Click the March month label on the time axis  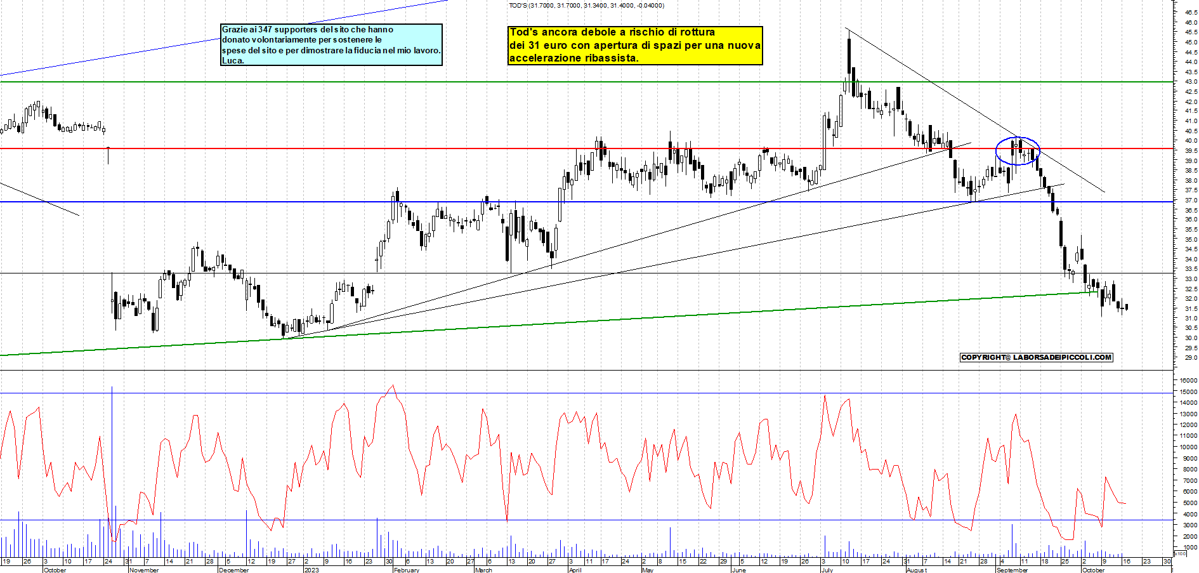(483, 570)
